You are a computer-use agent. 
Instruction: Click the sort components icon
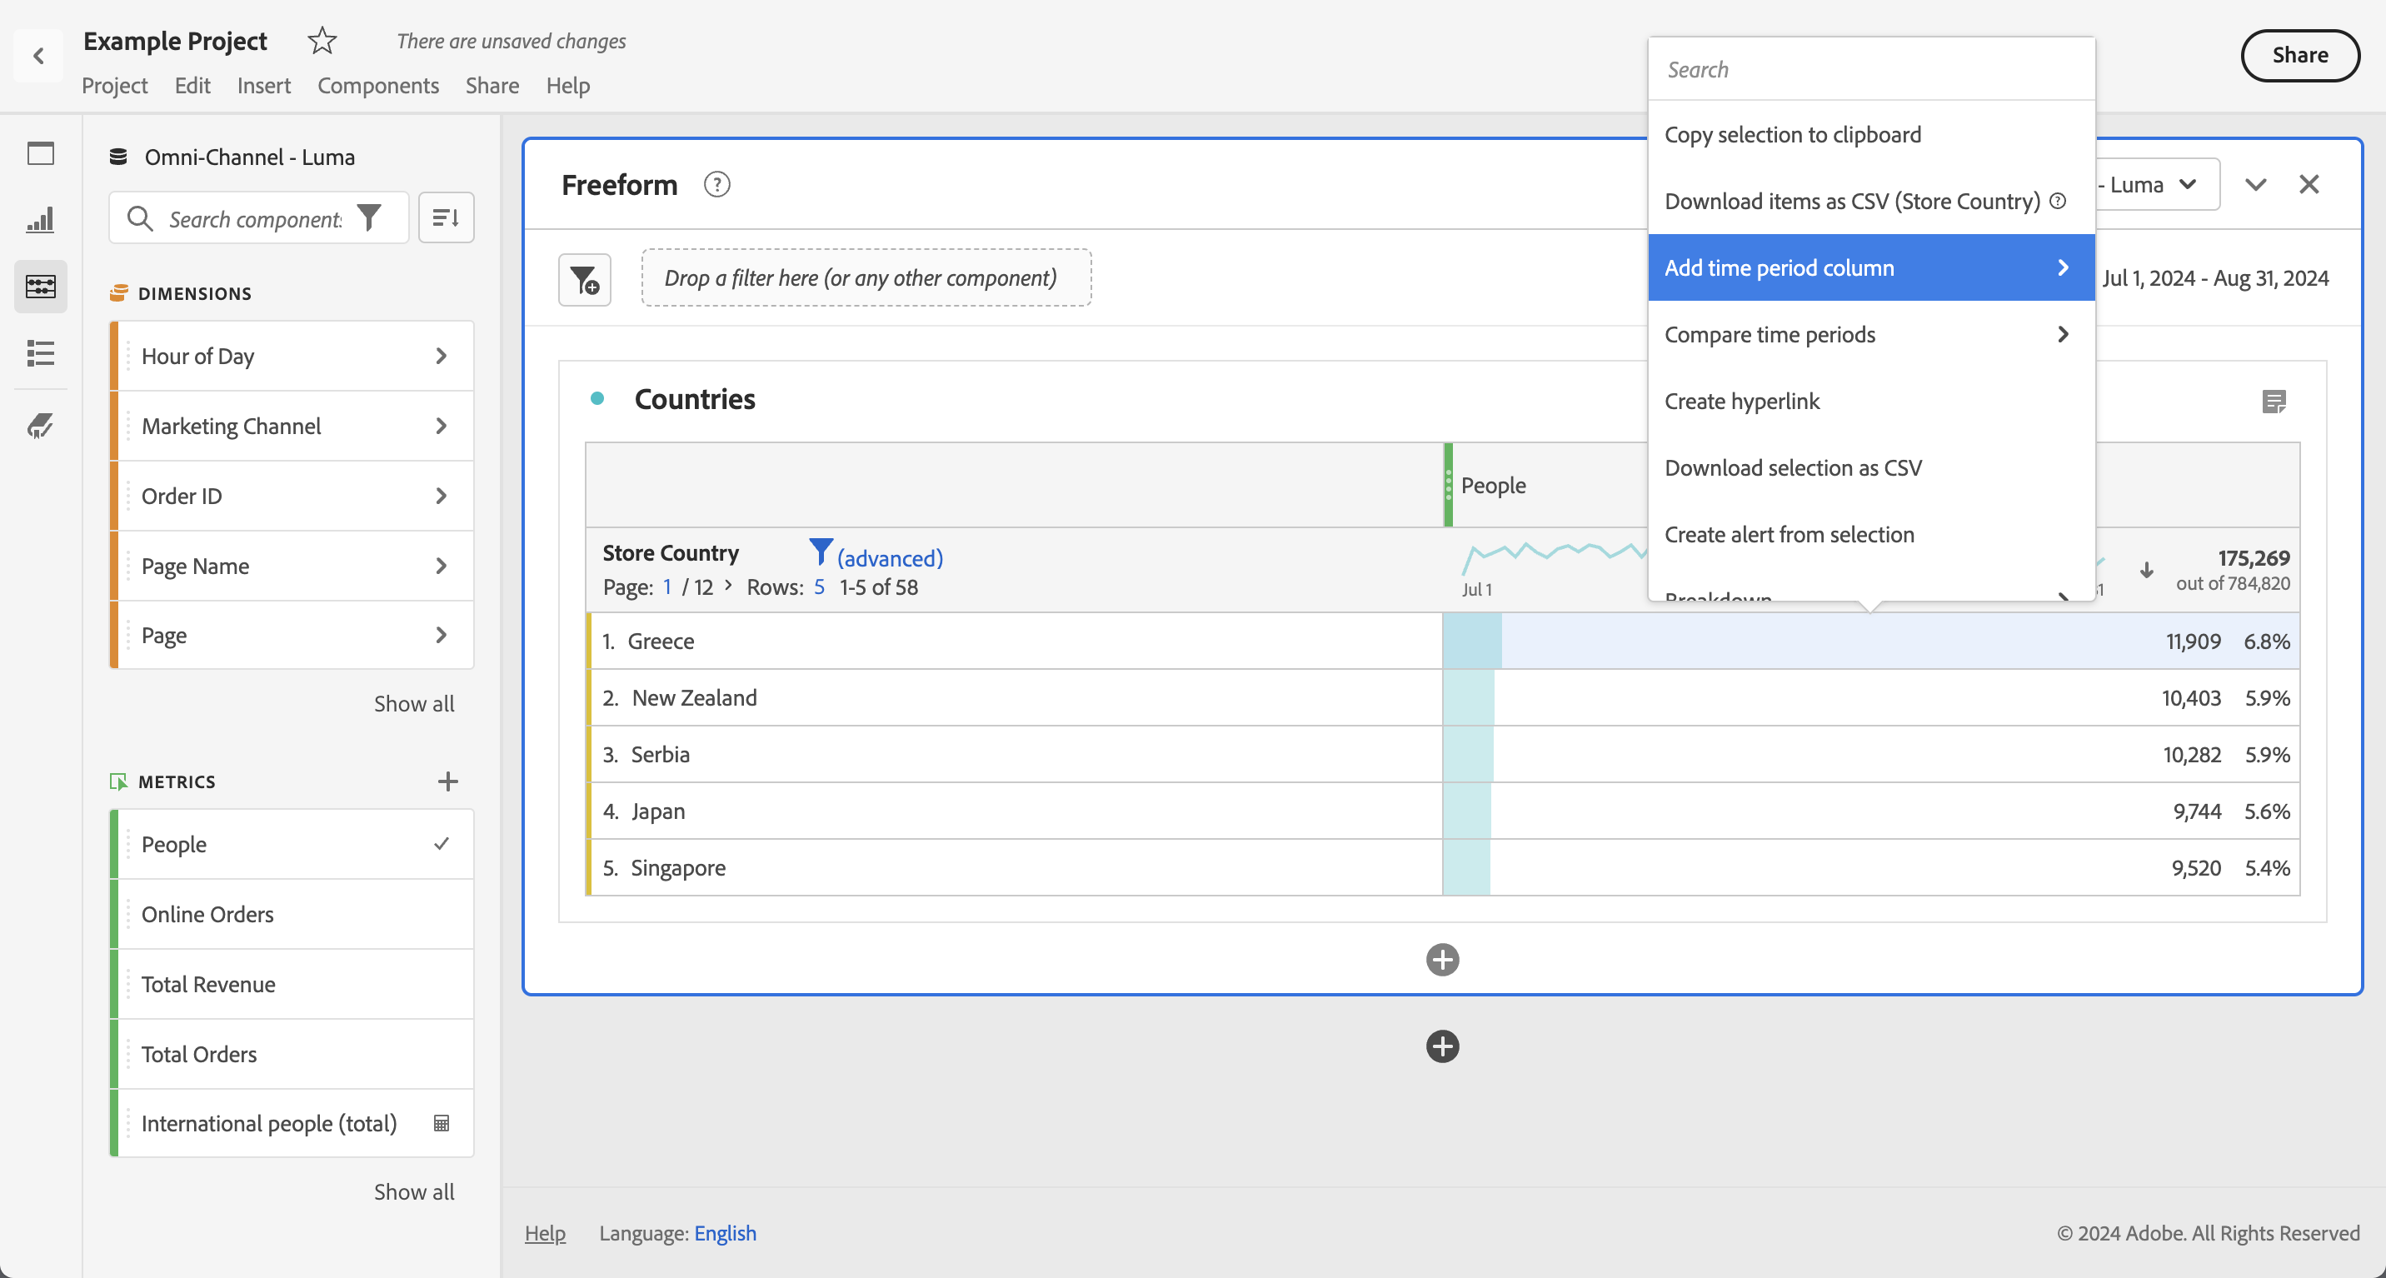[x=446, y=217]
